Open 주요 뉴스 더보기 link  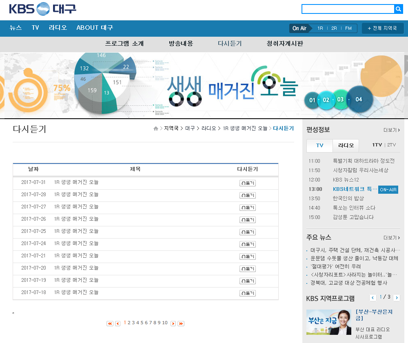pyautogui.click(x=392, y=238)
